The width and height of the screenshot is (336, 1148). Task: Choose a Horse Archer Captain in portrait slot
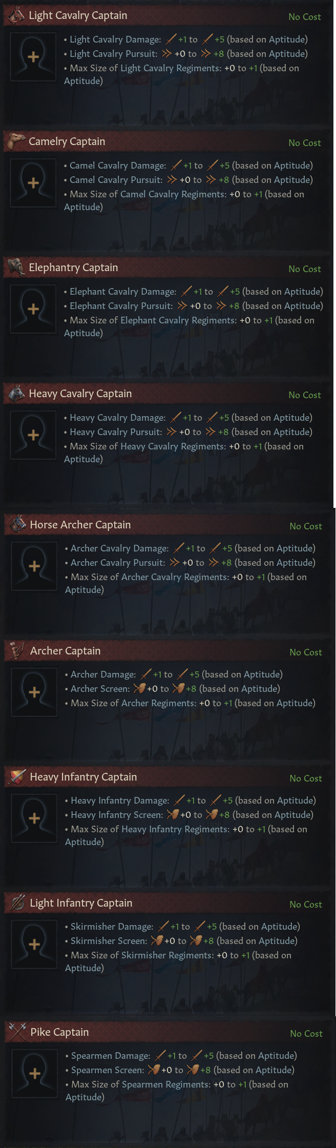pos(34,566)
